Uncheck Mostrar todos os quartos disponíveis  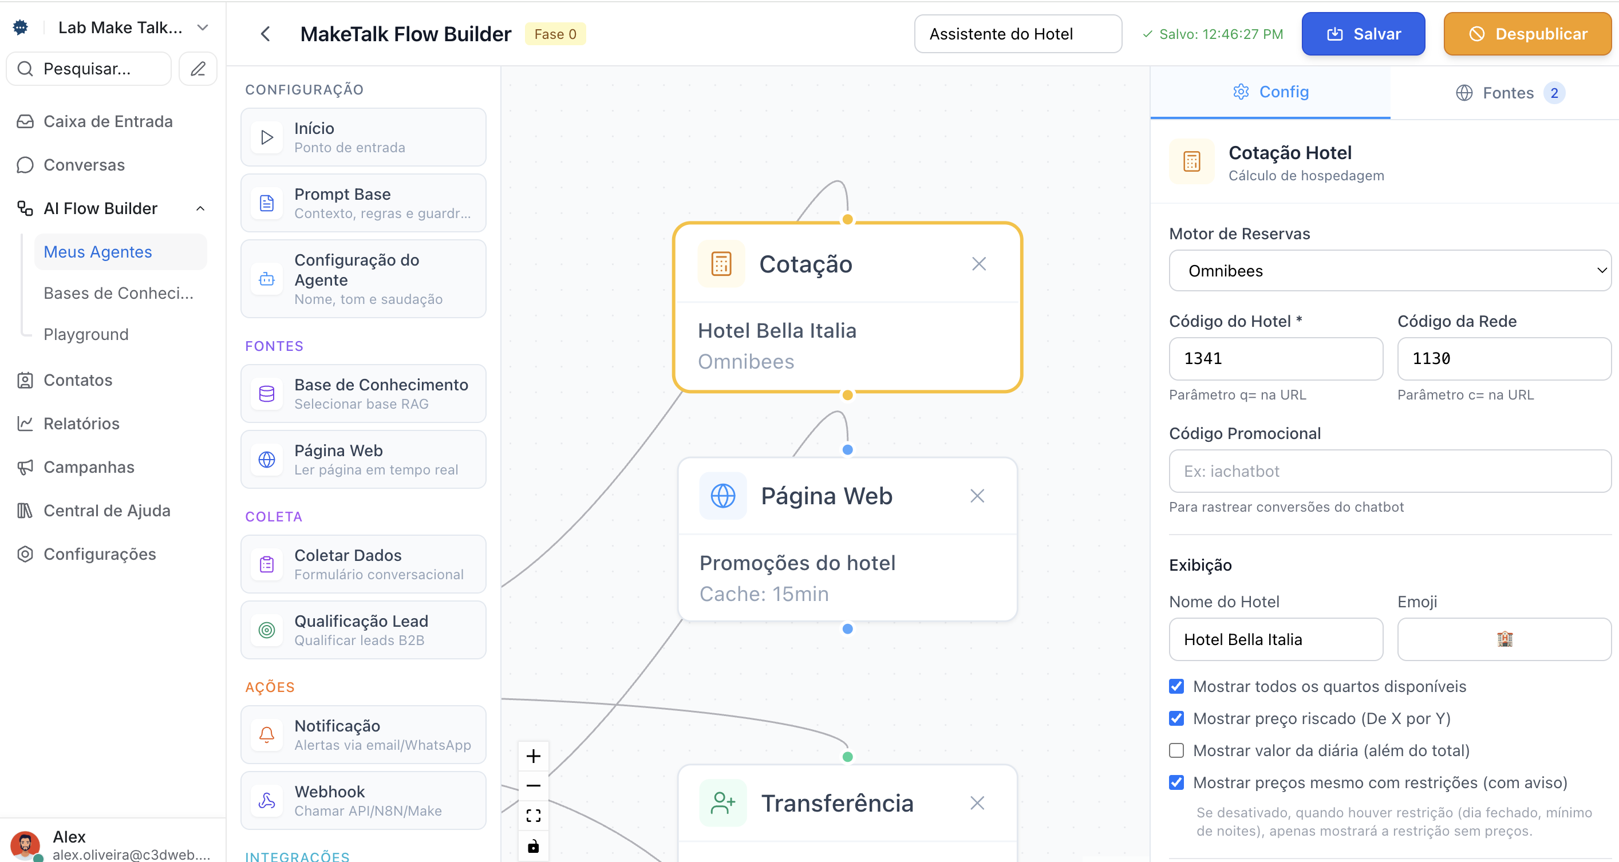(x=1176, y=686)
